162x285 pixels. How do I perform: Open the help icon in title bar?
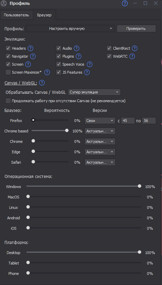(125, 3)
